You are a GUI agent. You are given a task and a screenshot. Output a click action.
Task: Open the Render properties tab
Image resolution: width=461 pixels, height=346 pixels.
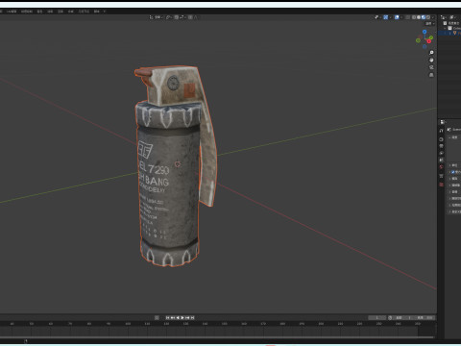[x=441, y=139]
